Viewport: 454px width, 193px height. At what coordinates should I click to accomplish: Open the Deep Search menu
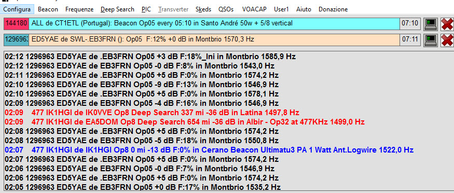tap(117, 9)
